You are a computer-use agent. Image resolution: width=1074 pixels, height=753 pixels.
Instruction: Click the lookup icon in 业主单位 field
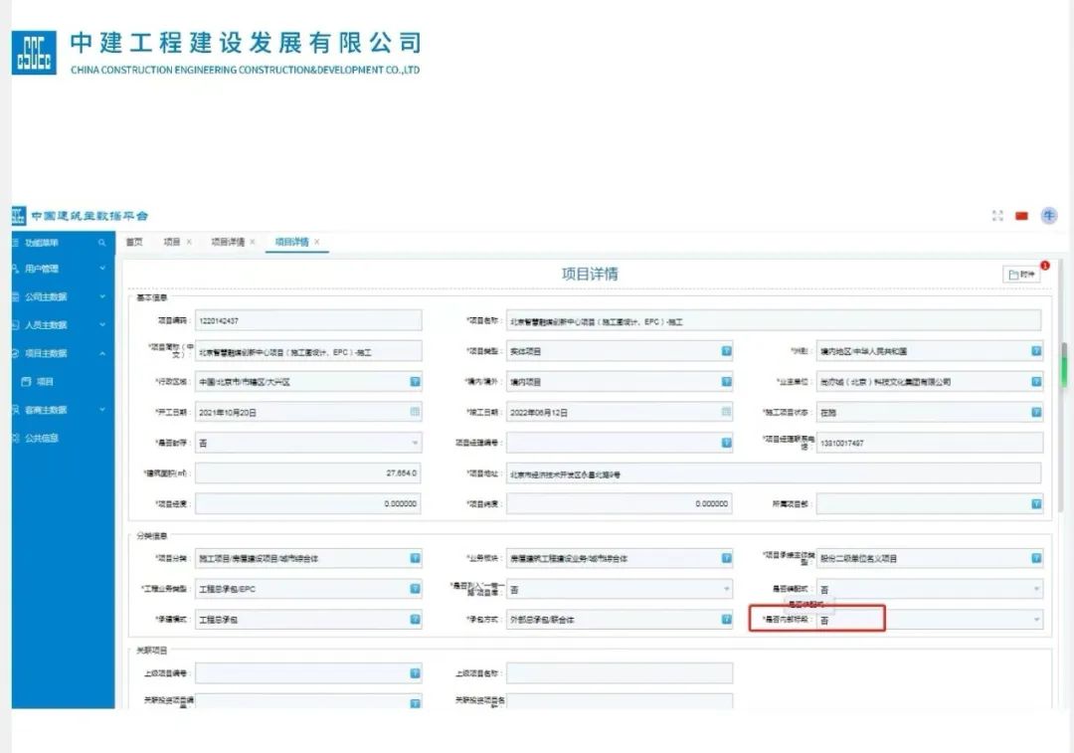tap(1036, 382)
